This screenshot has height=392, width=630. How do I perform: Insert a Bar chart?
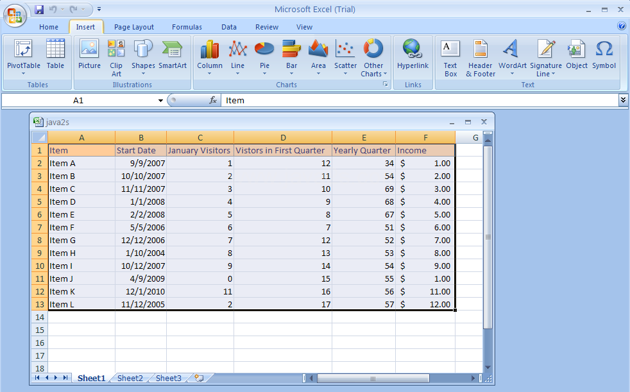click(291, 57)
